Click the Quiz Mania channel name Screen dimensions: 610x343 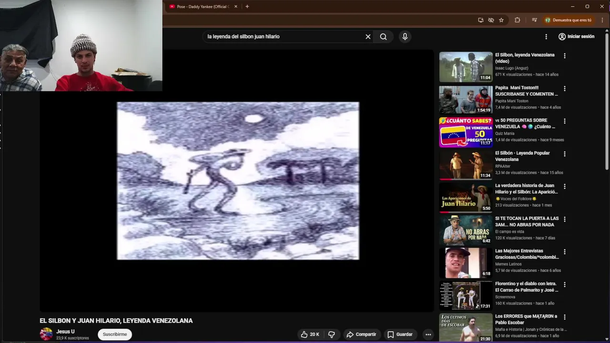coord(505,133)
